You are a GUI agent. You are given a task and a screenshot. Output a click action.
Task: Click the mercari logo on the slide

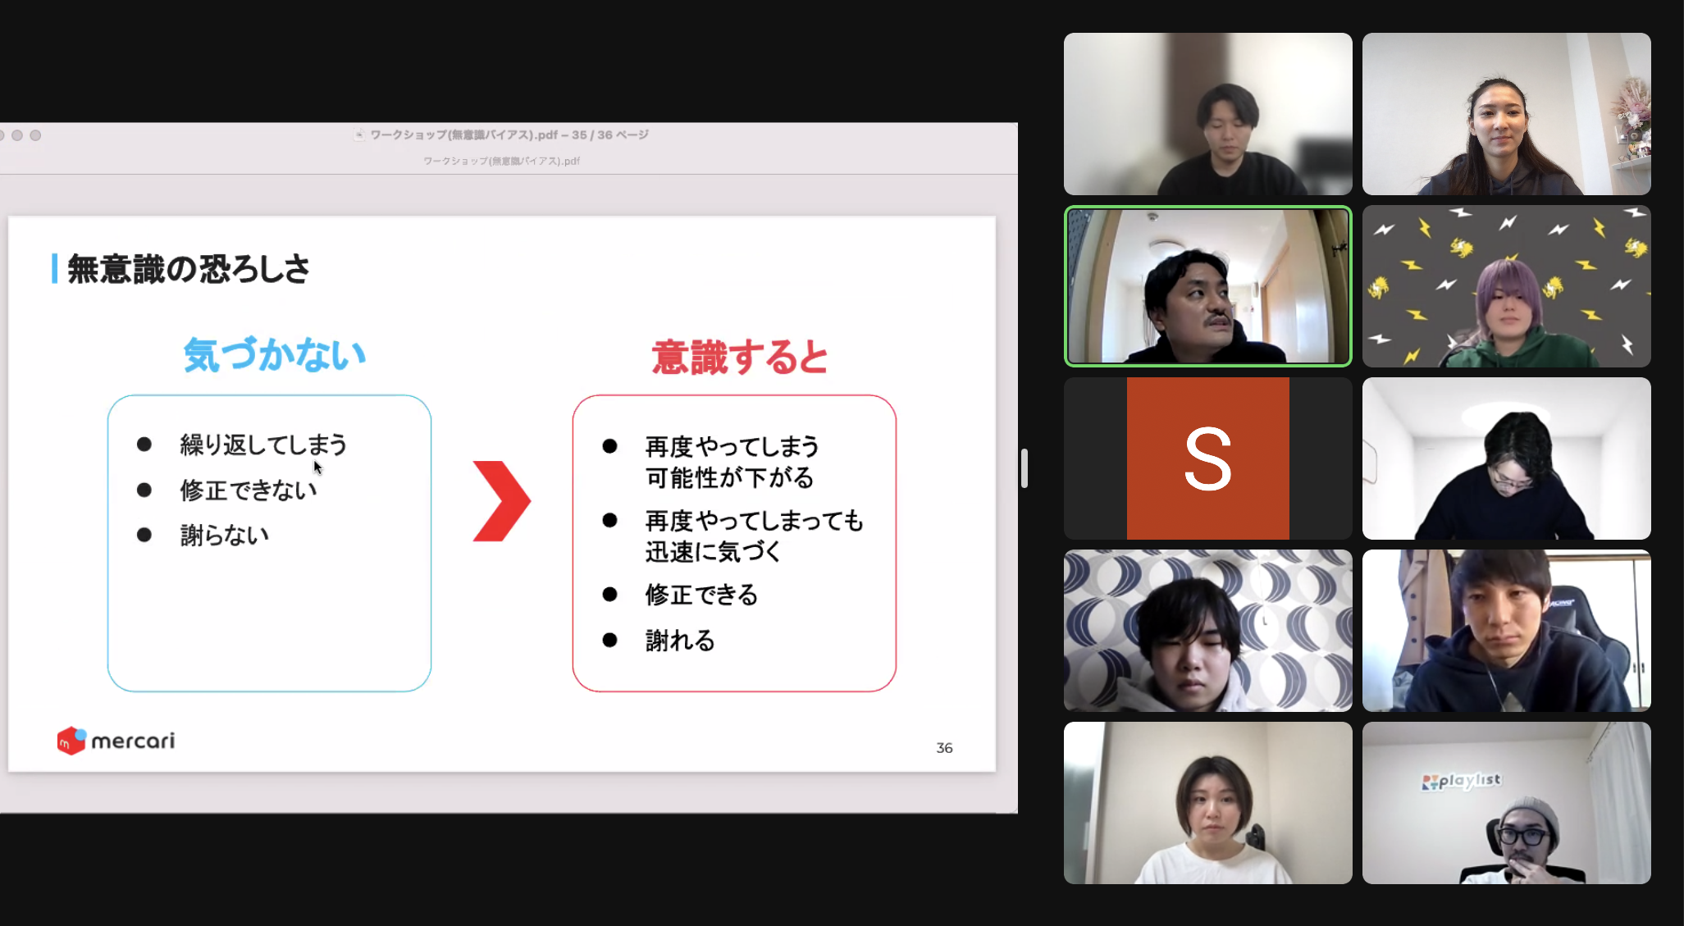[x=116, y=741]
